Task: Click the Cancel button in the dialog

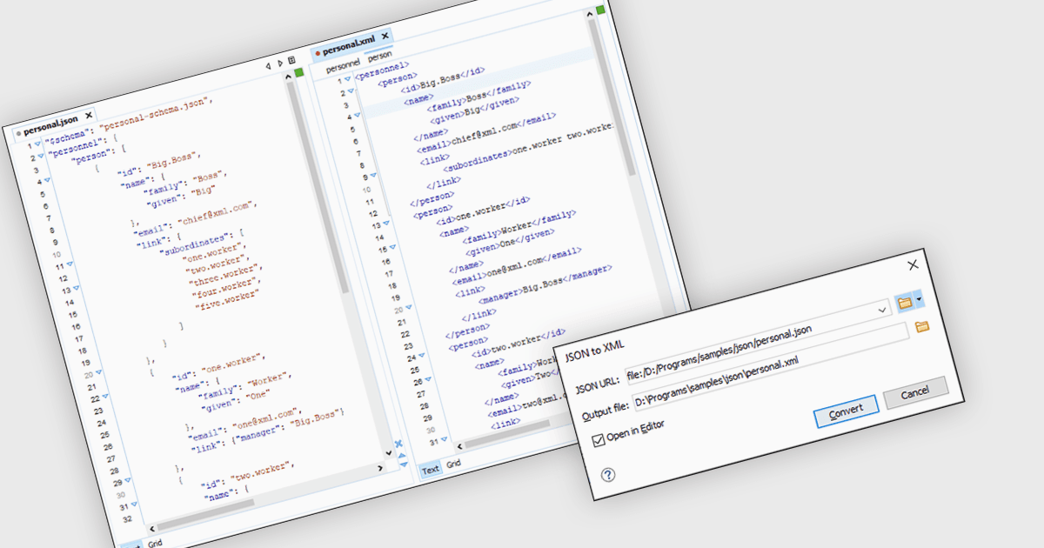Action: click(x=915, y=393)
